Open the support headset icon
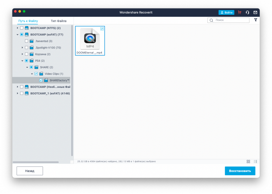This screenshot has height=194, width=272. point(247,12)
